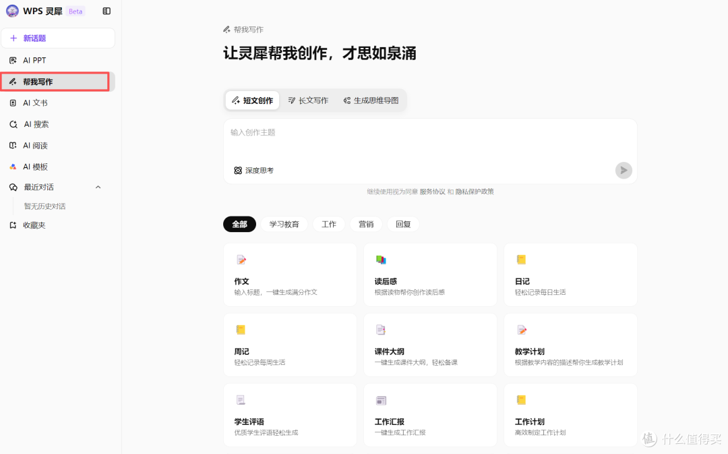Open AI 阅读 in sidebar
Image resolution: width=728 pixels, height=454 pixels.
58,146
